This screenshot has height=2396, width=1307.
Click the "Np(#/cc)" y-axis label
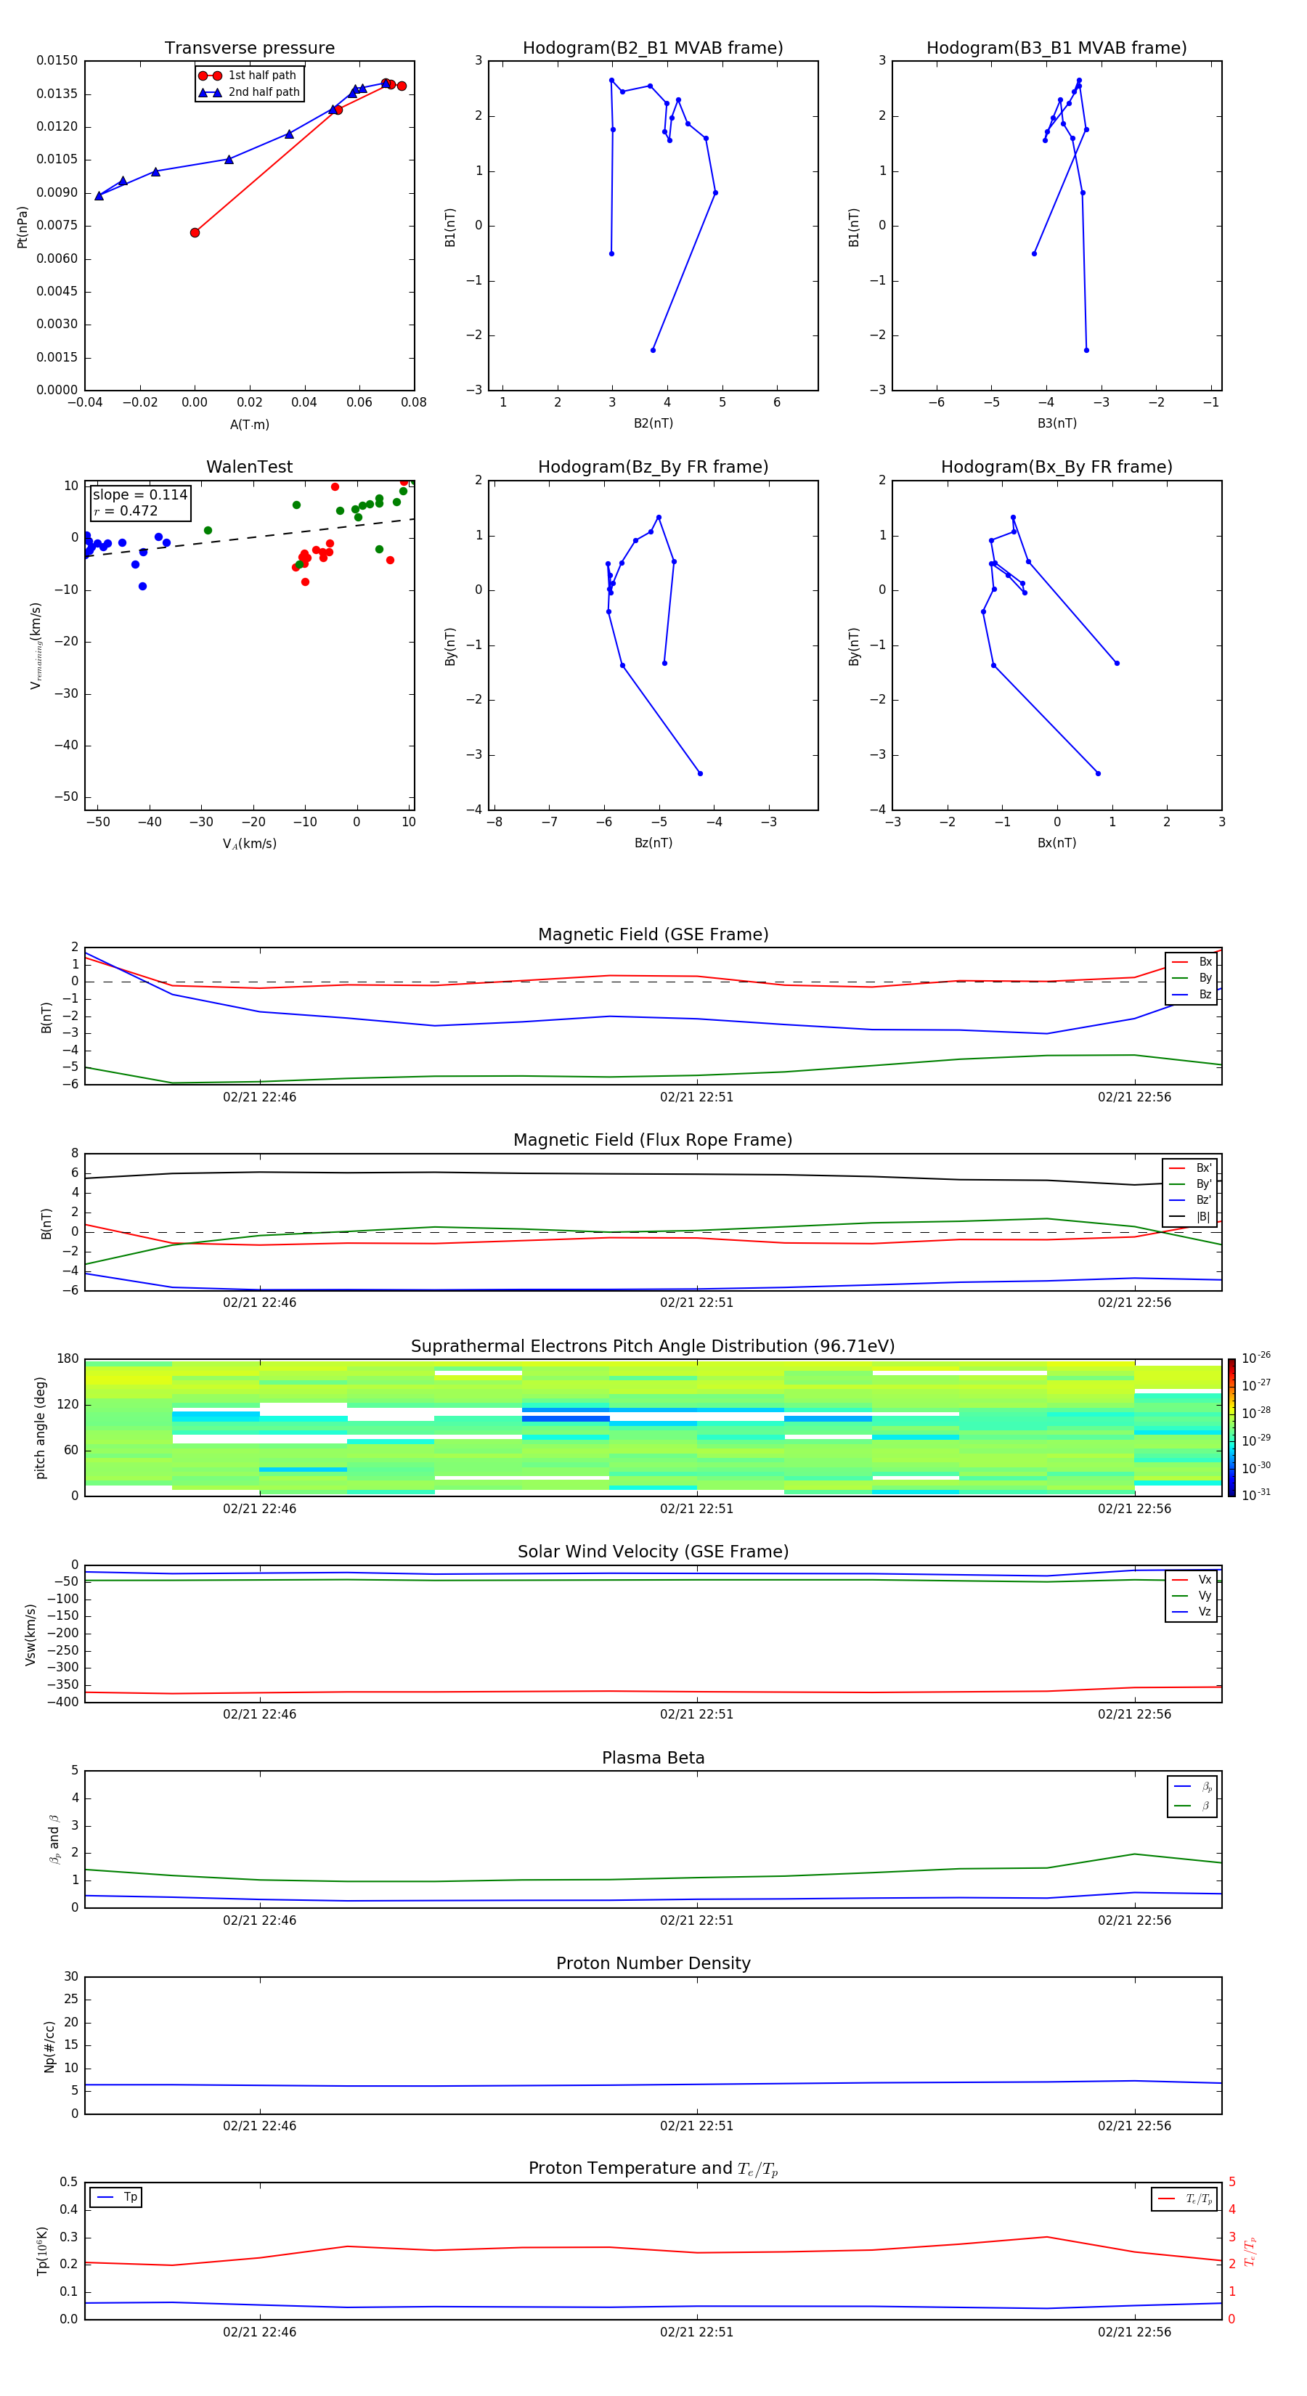[x=49, y=2046]
